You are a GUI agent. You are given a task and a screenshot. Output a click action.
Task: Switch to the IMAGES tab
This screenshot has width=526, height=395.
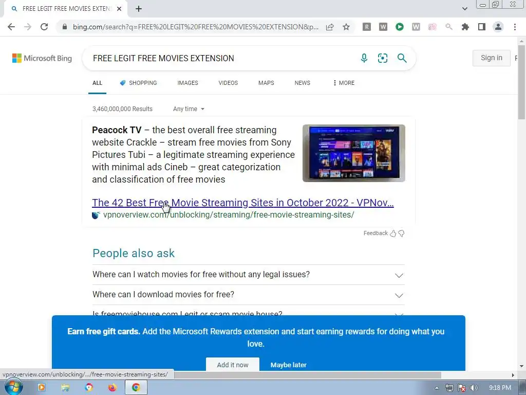[187, 83]
